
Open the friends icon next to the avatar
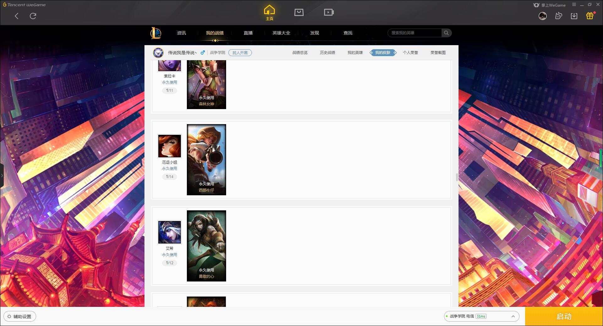pos(558,16)
